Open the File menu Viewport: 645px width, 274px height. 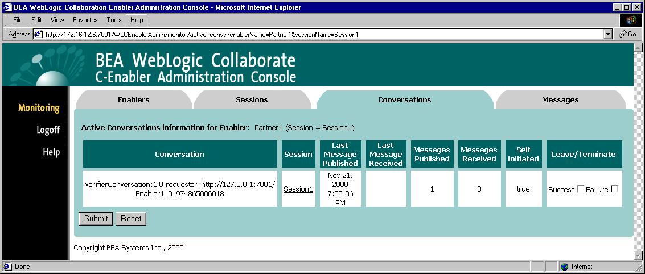point(18,20)
